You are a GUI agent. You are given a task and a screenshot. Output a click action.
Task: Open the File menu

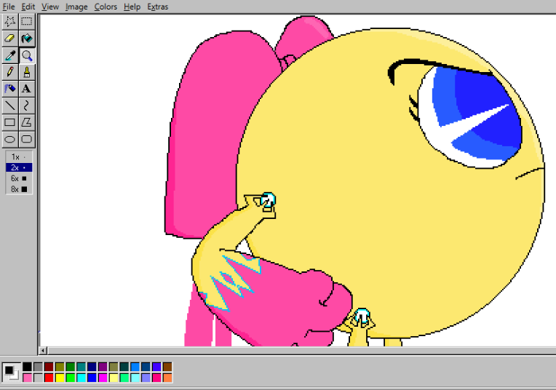pyautogui.click(x=9, y=7)
